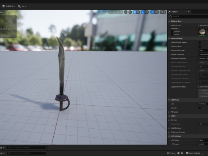Check the Custom LOD checkbox
Viewport: 208px width, 156px height.
[199, 108]
